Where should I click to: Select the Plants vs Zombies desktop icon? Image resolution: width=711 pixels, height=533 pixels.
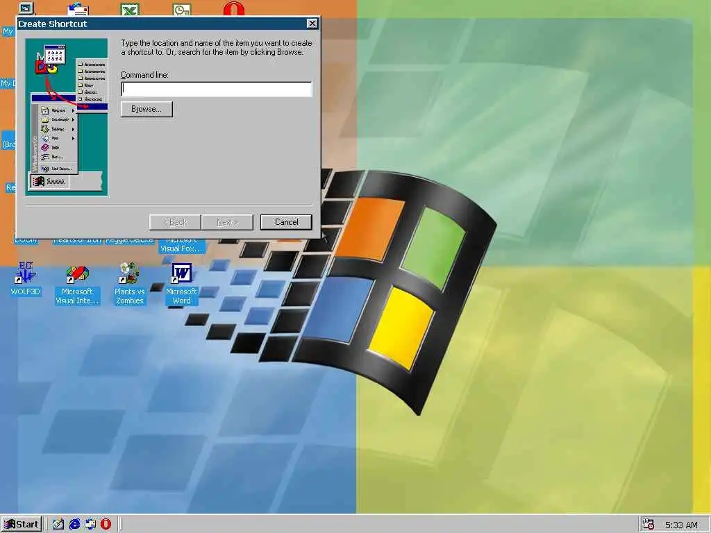129,273
